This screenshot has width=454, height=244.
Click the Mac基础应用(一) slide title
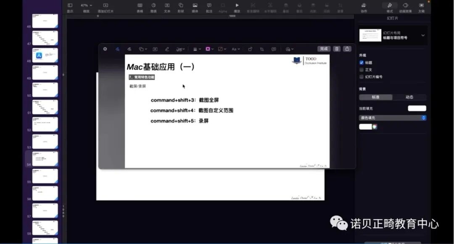[161, 67]
